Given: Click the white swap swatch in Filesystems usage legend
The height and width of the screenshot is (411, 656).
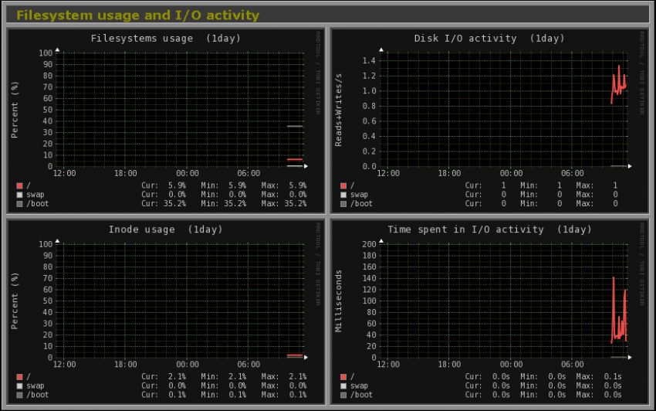Looking at the screenshot, I should coord(19,195).
